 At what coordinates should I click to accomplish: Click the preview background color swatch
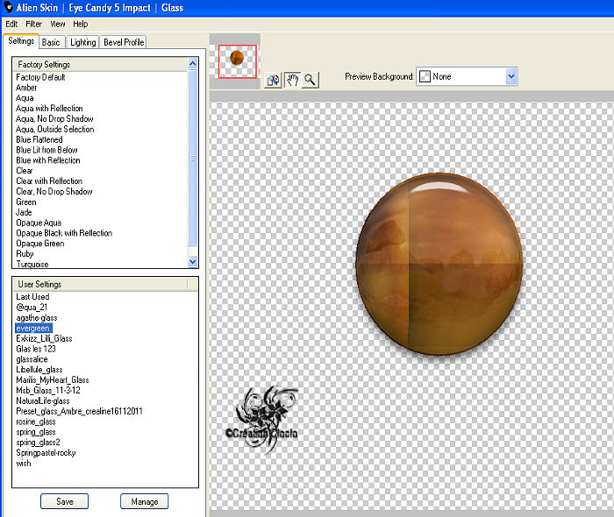(424, 77)
